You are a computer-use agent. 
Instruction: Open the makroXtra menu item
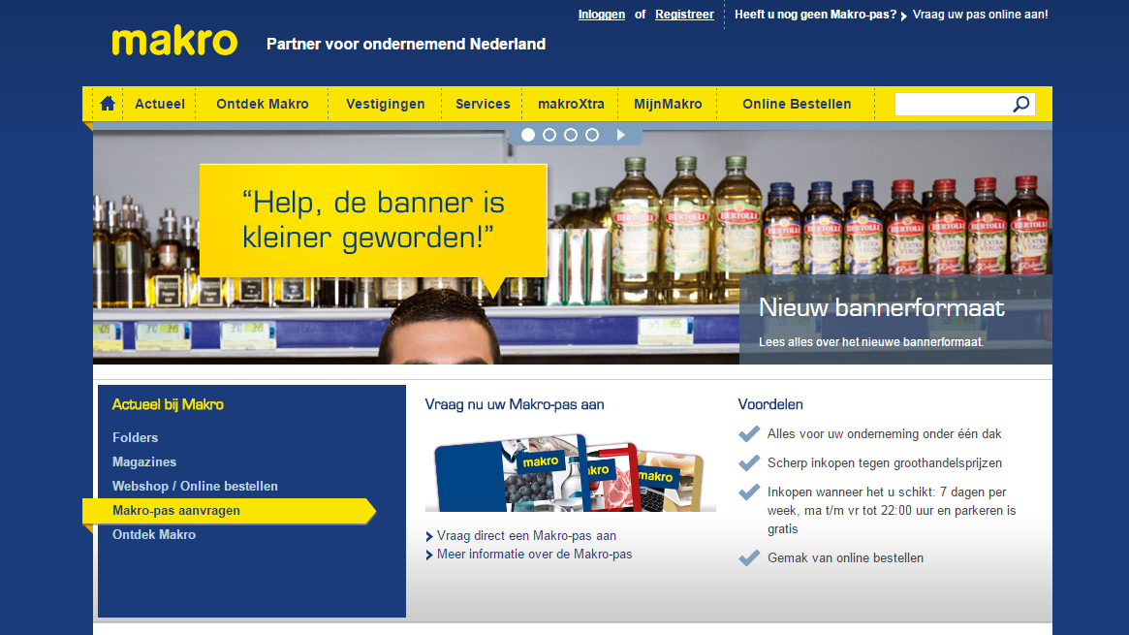coord(571,104)
